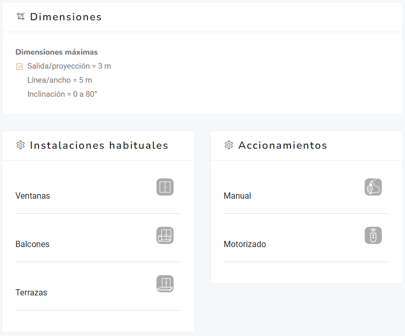Image resolution: width=405 pixels, height=336 pixels.
Task: Select the Ventanas list item label
Action: pyautogui.click(x=33, y=196)
